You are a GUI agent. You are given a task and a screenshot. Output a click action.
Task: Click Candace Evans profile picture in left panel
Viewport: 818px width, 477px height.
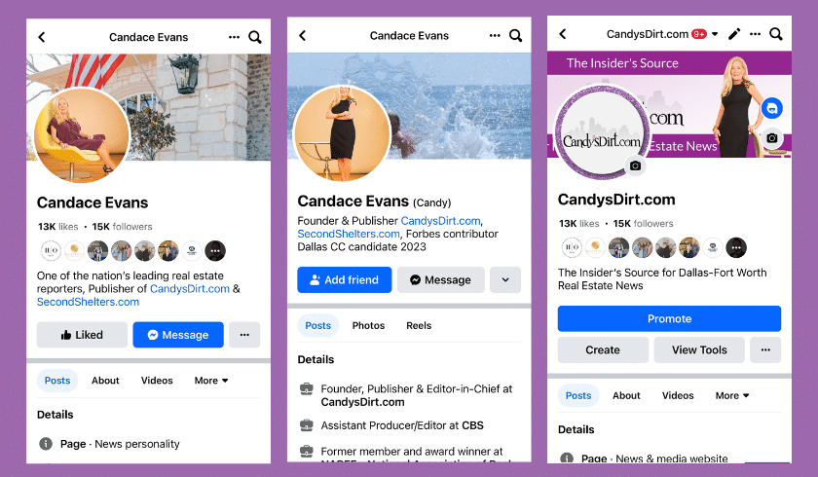82,136
